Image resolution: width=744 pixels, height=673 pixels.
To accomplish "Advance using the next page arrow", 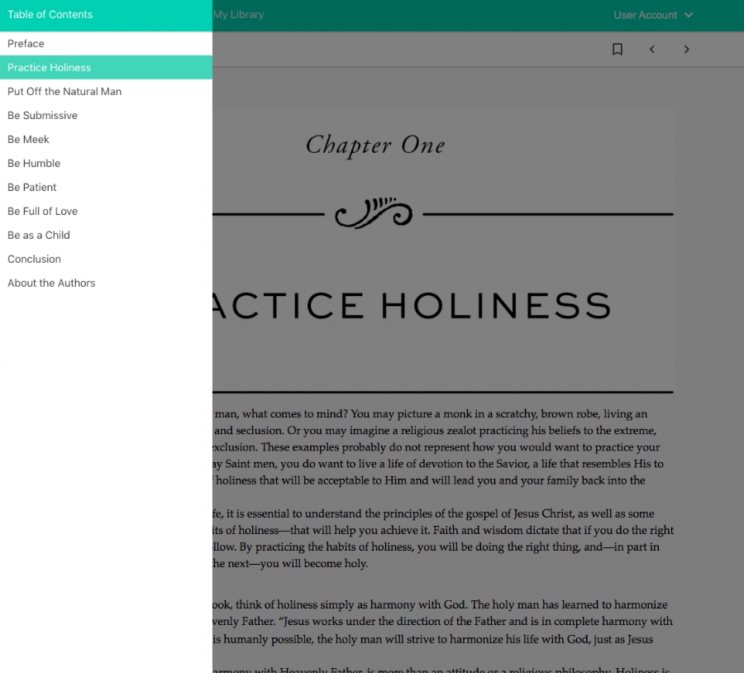I will click(686, 49).
